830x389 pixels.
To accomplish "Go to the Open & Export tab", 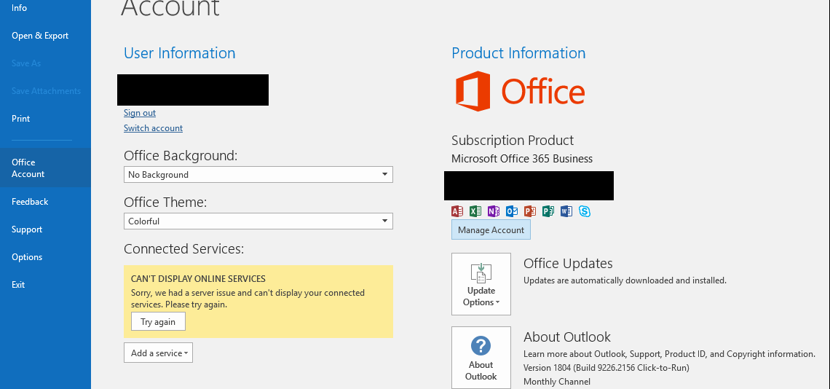I will click(x=40, y=36).
